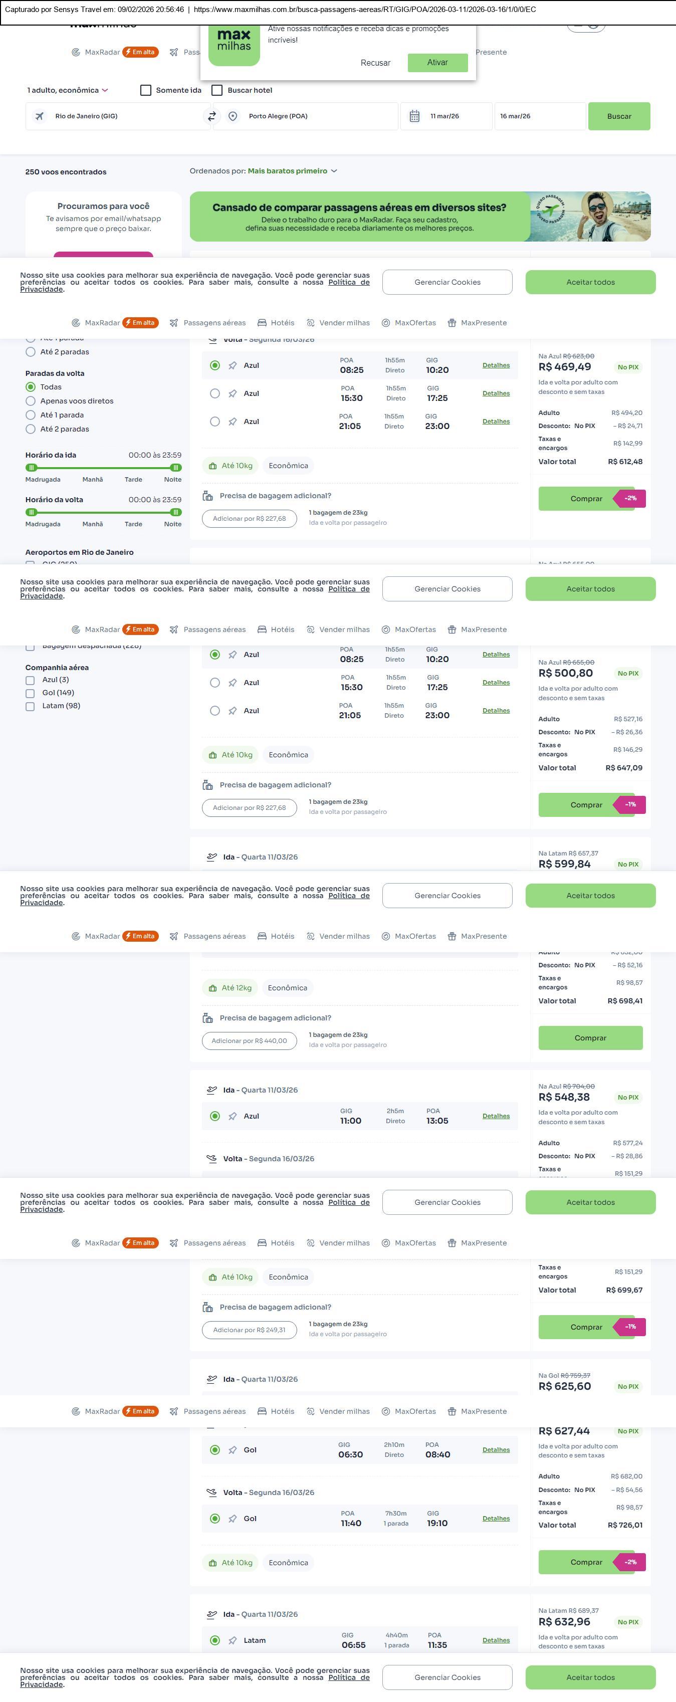Tick the Gol (149) airline filter

pos(30,693)
